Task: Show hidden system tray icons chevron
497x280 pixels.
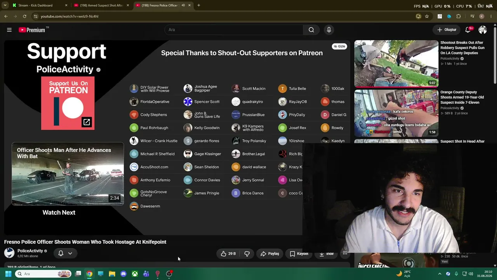Action: [x=440, y=274]
